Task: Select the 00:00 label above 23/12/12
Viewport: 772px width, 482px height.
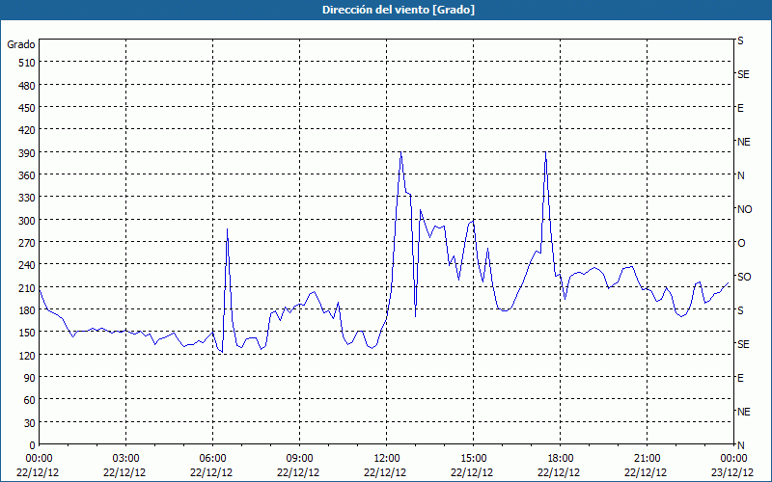Action: coord(733,459)
